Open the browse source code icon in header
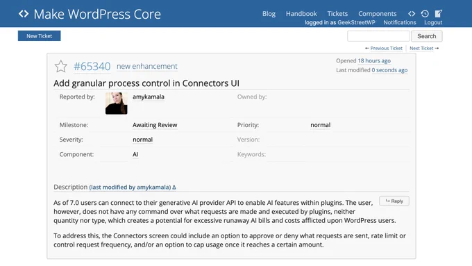 tap(412, 14)
